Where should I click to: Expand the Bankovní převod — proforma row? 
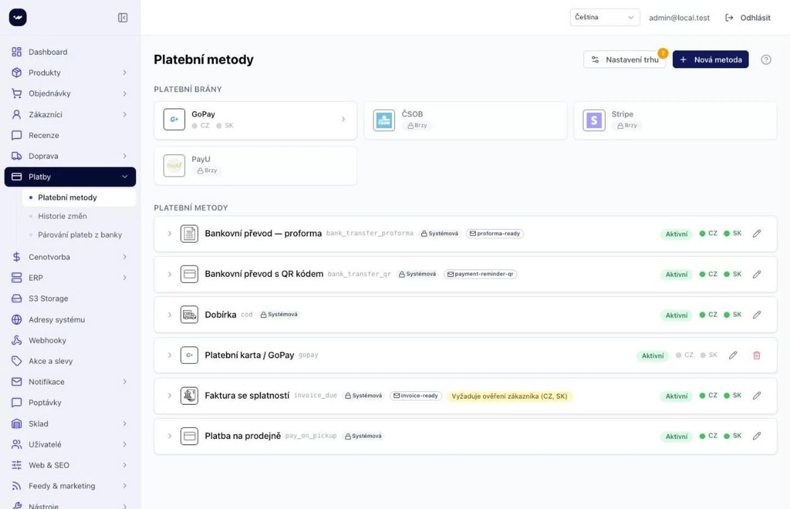coord(170,234)
